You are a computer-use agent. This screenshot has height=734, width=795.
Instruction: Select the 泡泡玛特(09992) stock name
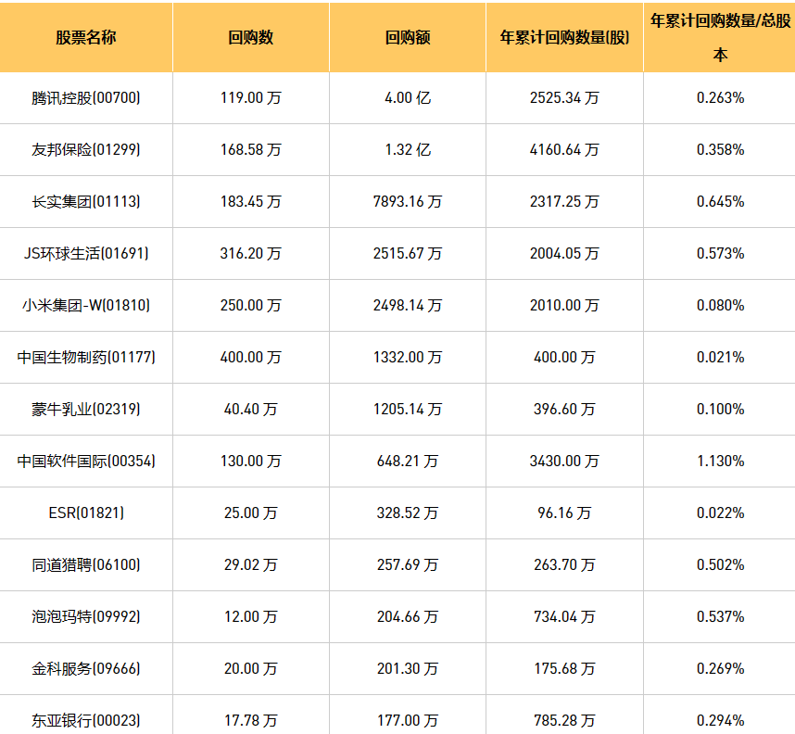point(85,616)
